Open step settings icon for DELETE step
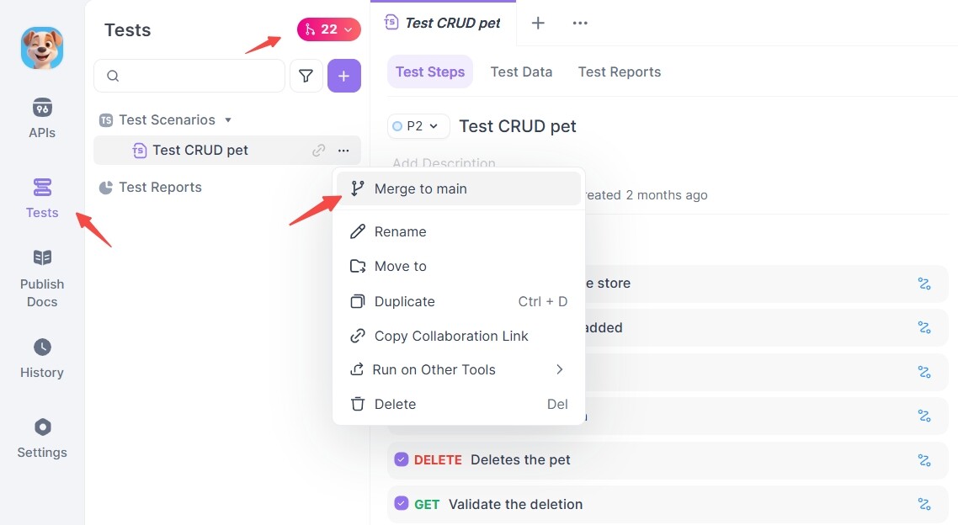This screenshot has height=525, width=958. 923,460
